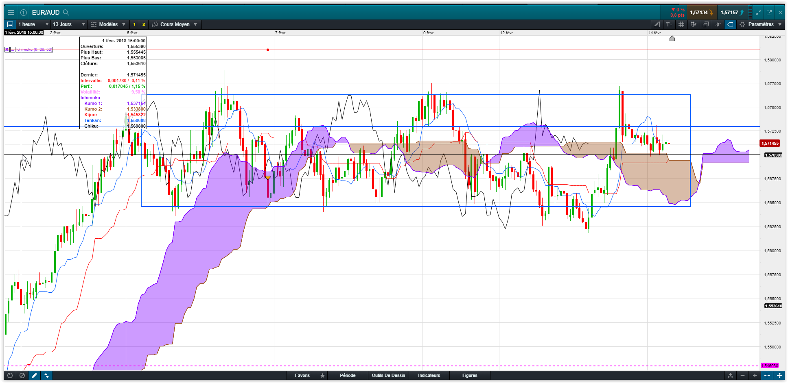Click the Tenkan value in data box

(136, 120)
